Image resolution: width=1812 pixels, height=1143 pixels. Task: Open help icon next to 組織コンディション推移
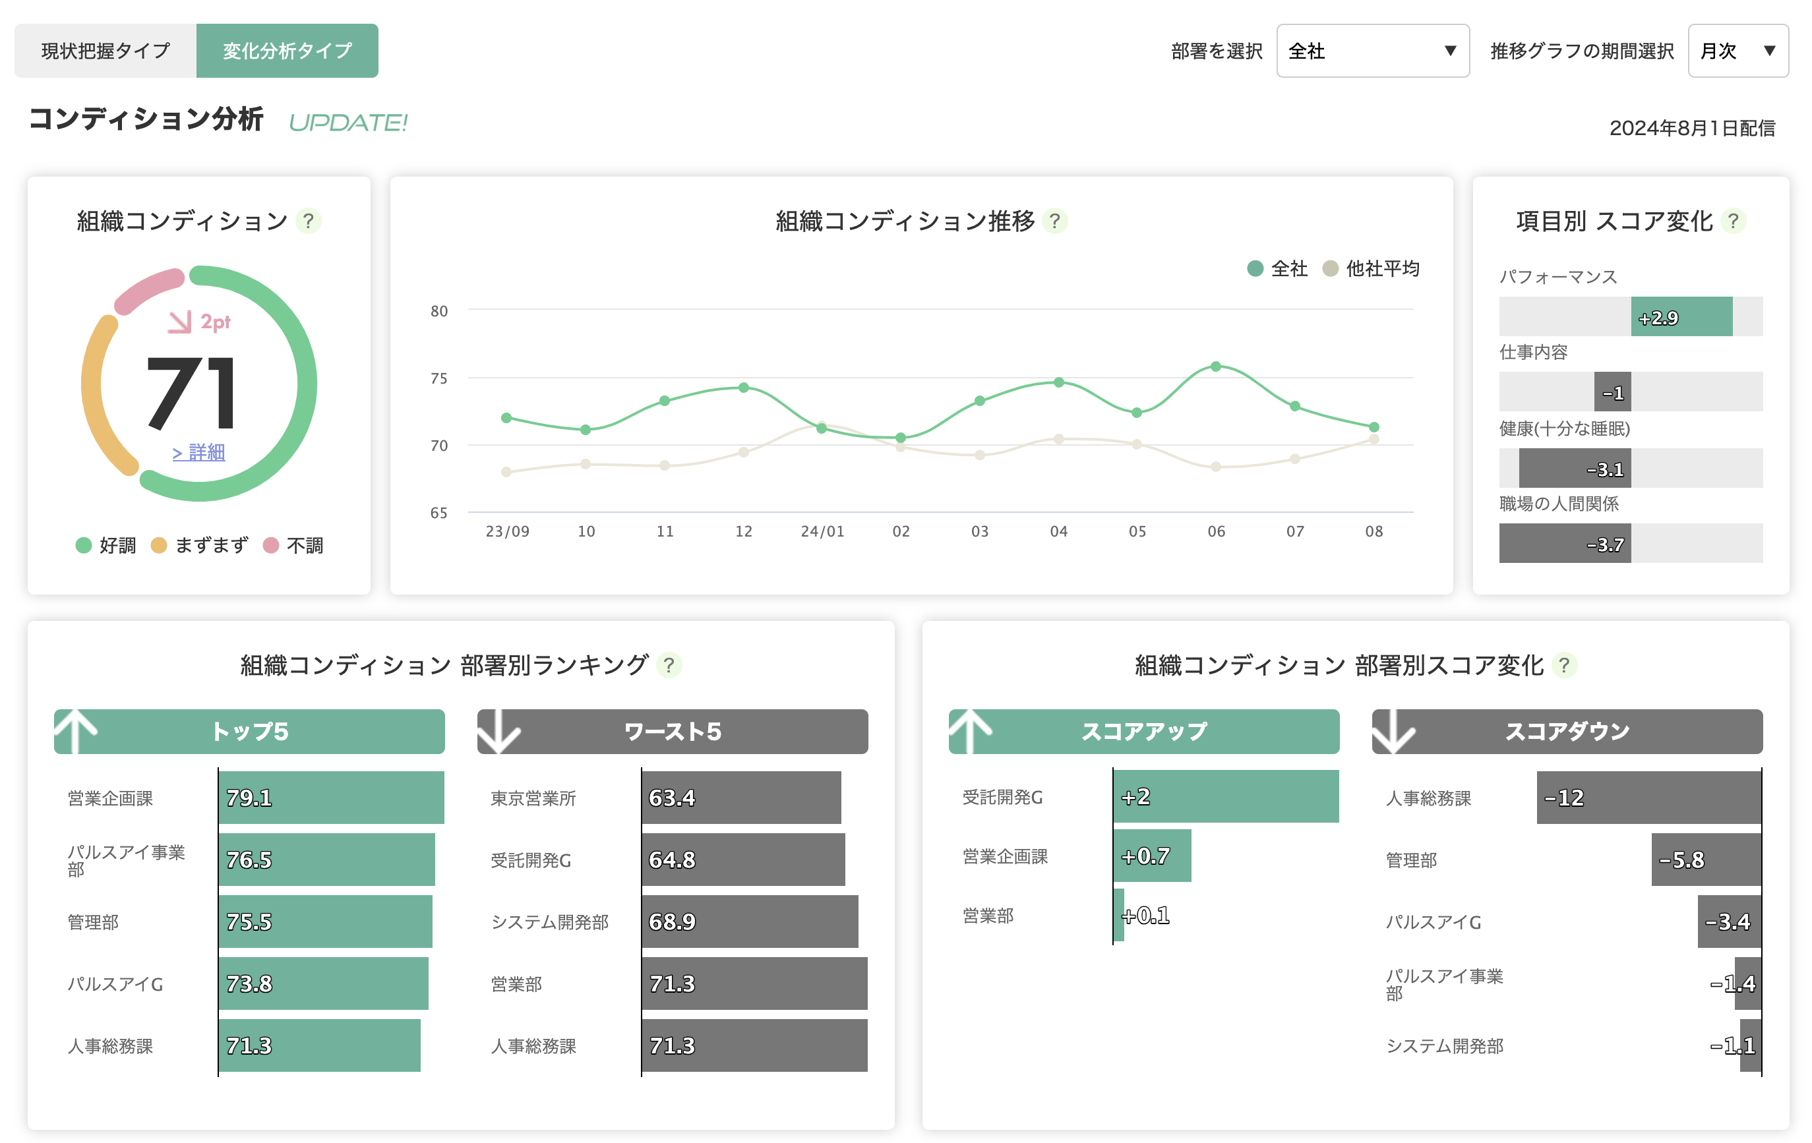tap(1055, 221)
